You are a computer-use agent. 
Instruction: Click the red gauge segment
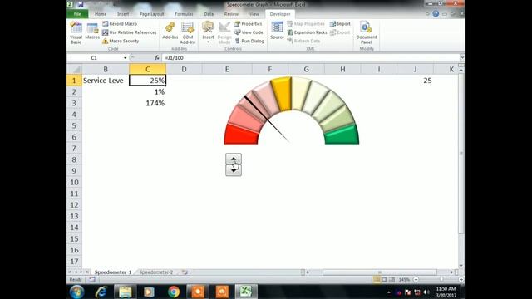[241, 135]
